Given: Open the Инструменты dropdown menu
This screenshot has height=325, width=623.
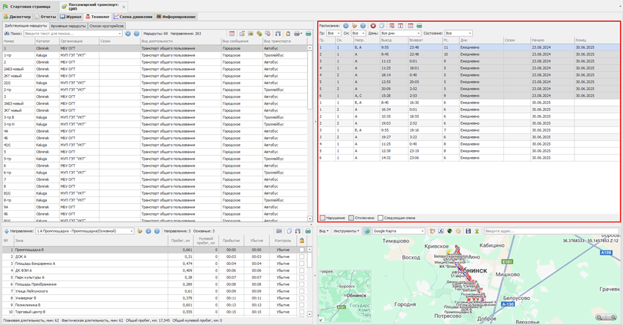Looking at the screenshot, I should 346,231.
